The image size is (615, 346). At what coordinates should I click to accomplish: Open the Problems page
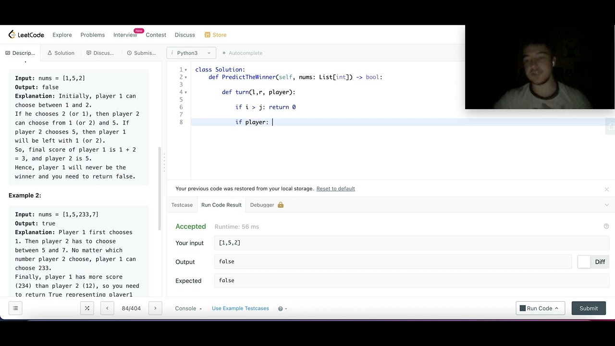point(93,35)
